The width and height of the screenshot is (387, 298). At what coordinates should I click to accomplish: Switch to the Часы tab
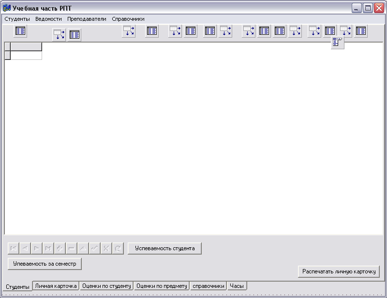(x=237, y=286)
